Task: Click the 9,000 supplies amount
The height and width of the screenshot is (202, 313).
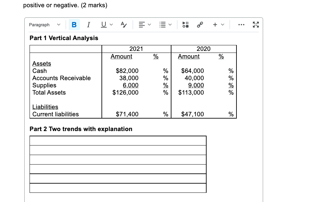Action: pos(196,85)
